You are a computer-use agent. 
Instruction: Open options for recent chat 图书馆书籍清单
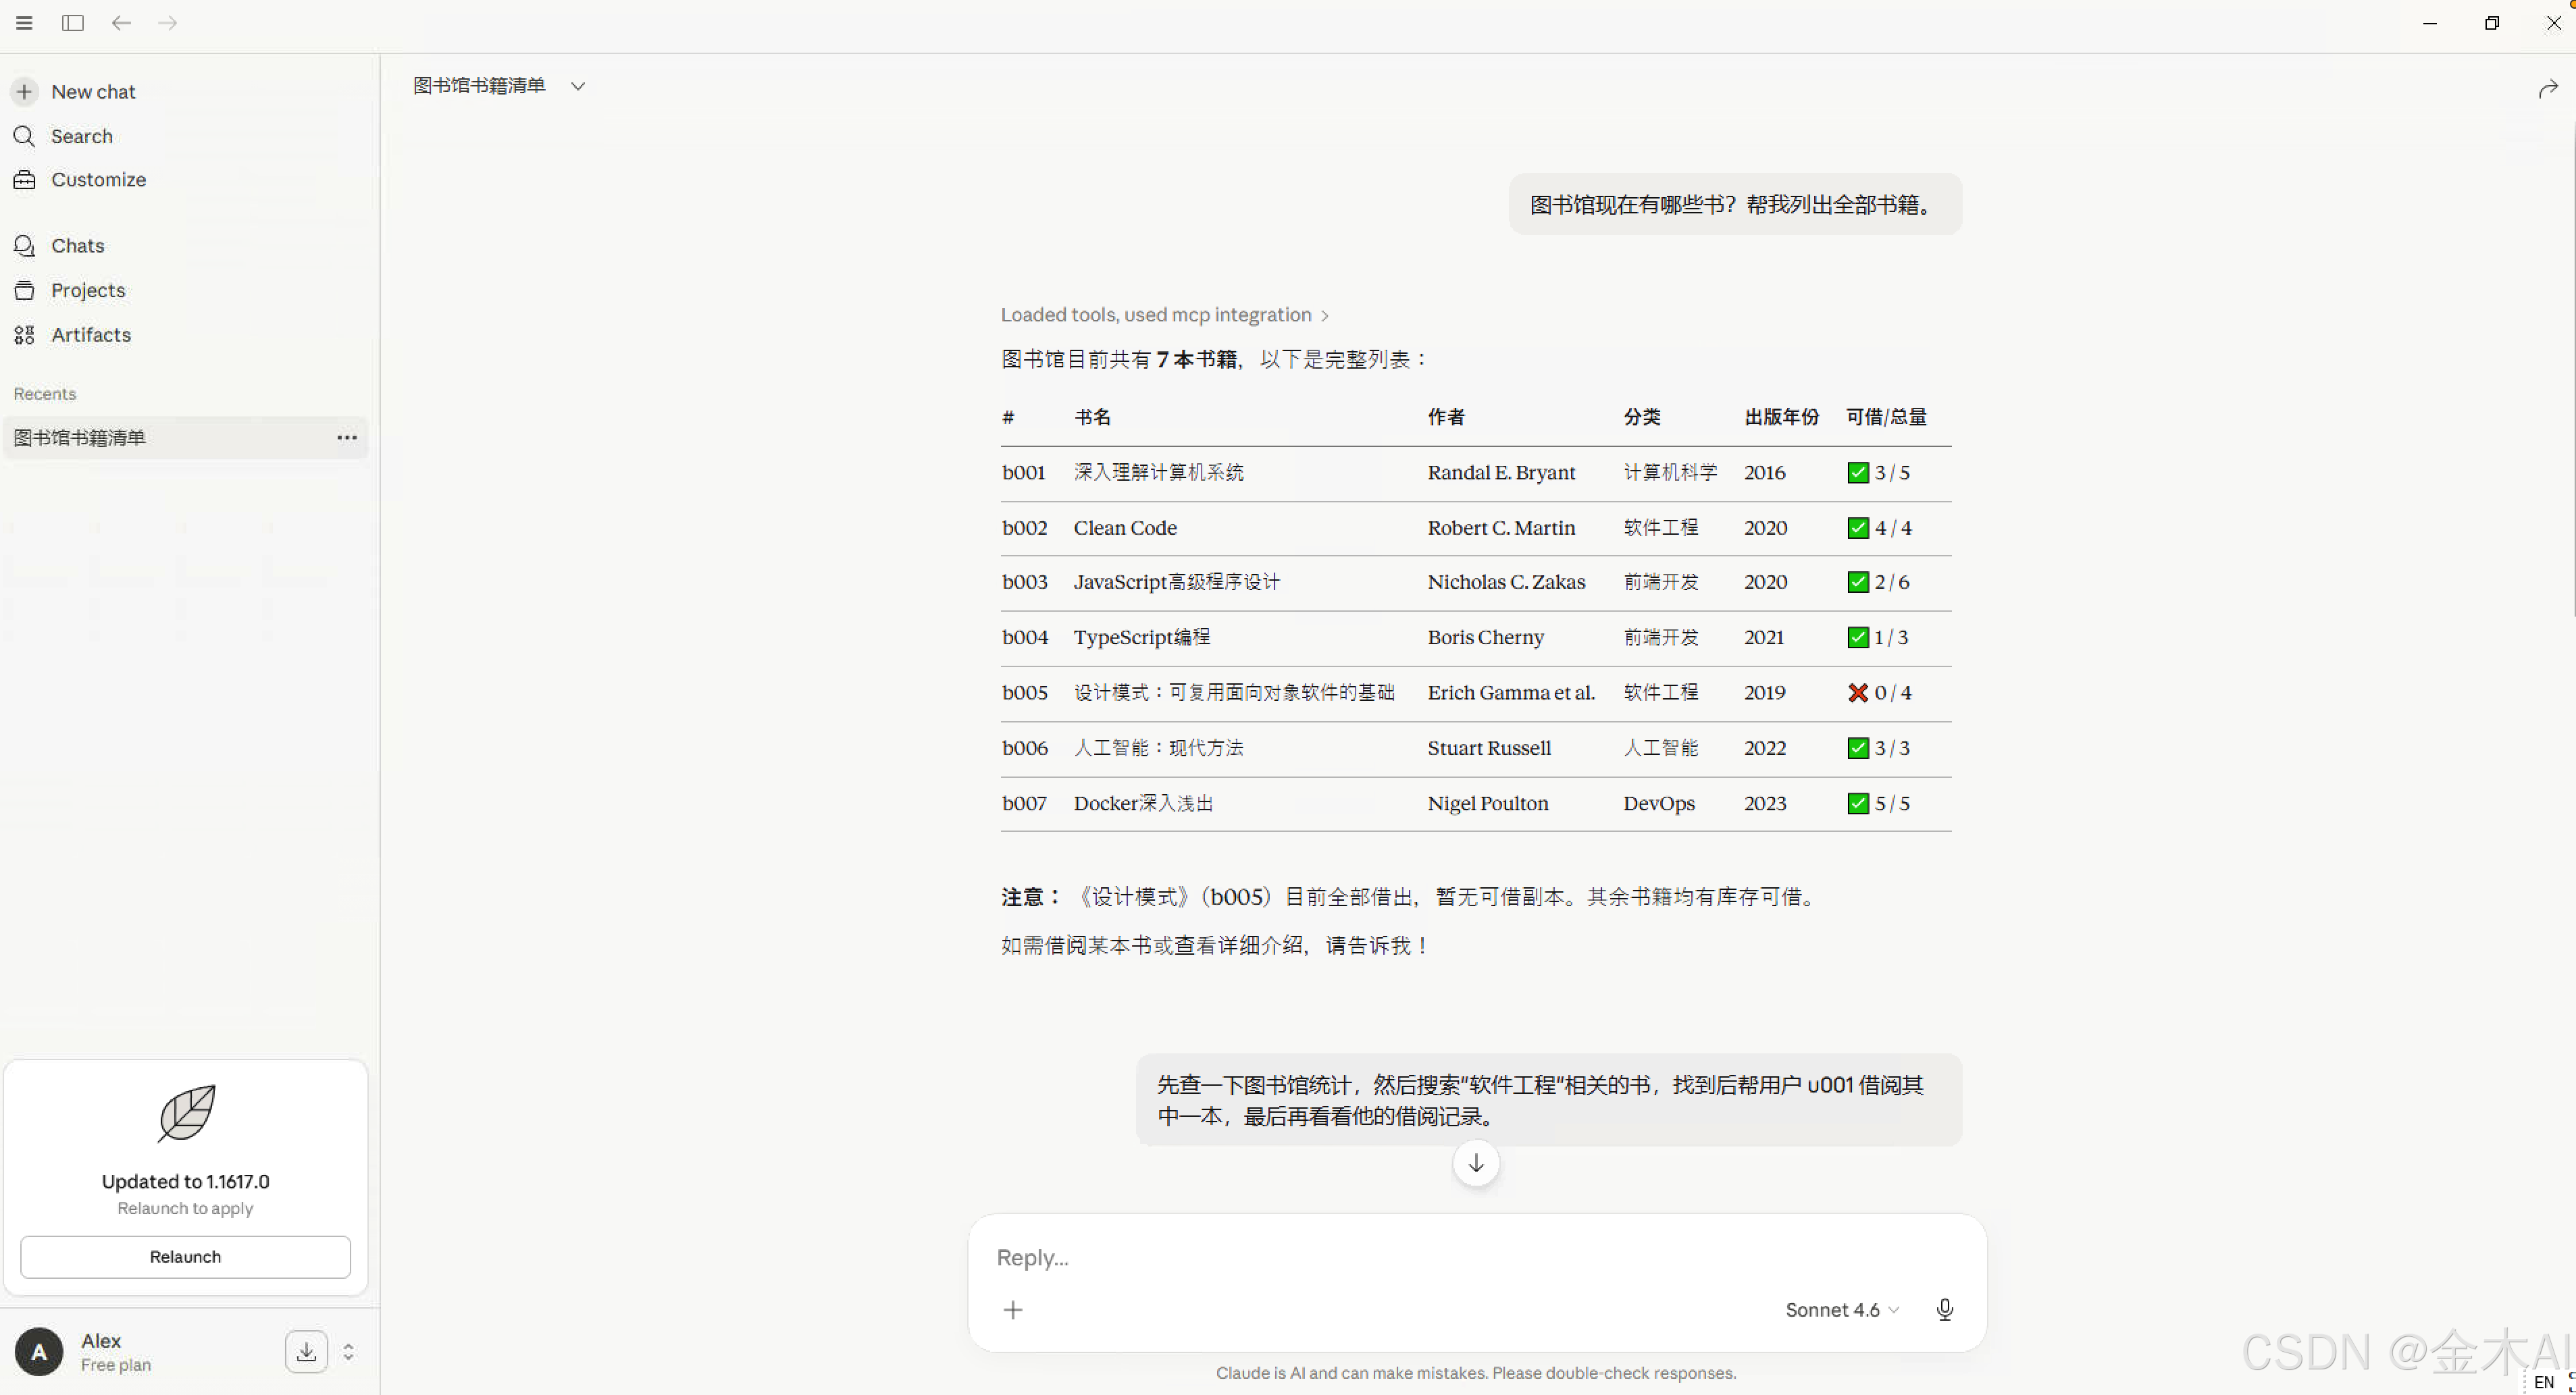(346, 438)
